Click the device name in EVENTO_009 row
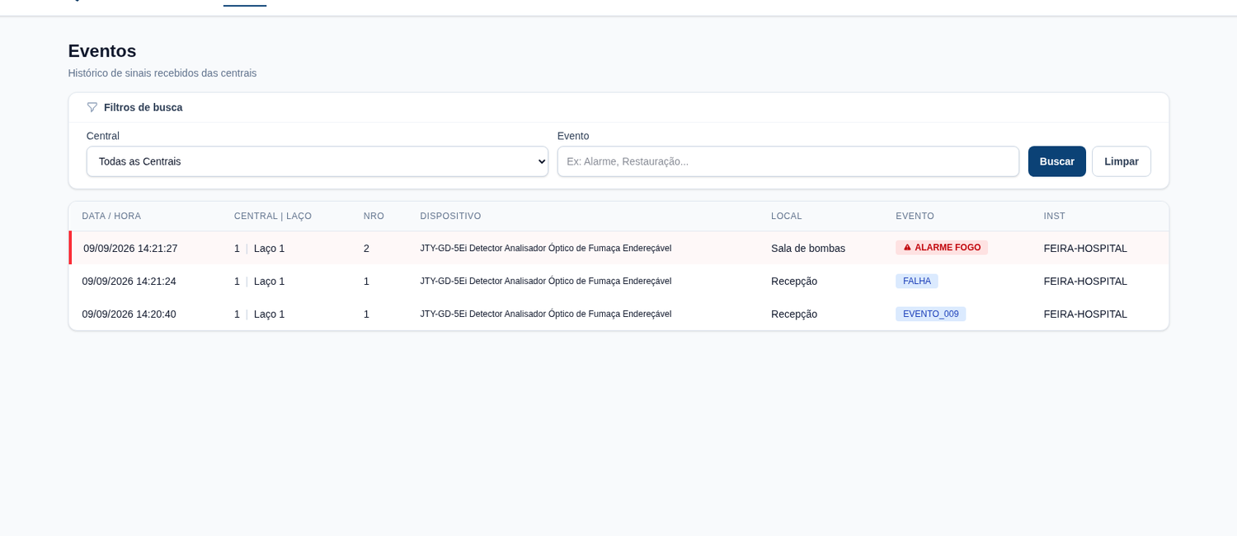1237x536 pixels. [546, 314]
